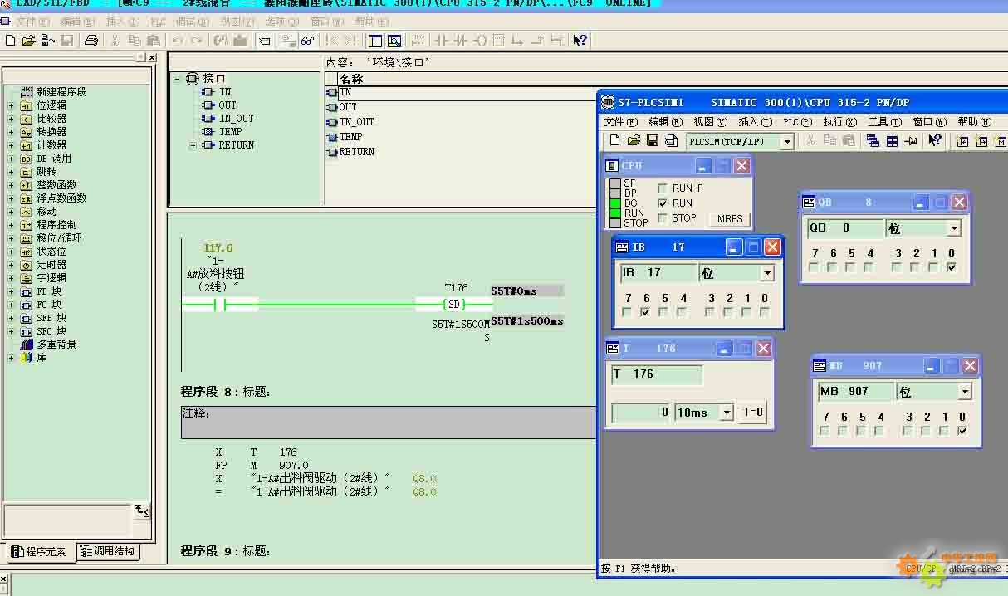Expand the 位逻辑 folder in the elements tree
1008x596 pixels.
click(x=11, y=105)
